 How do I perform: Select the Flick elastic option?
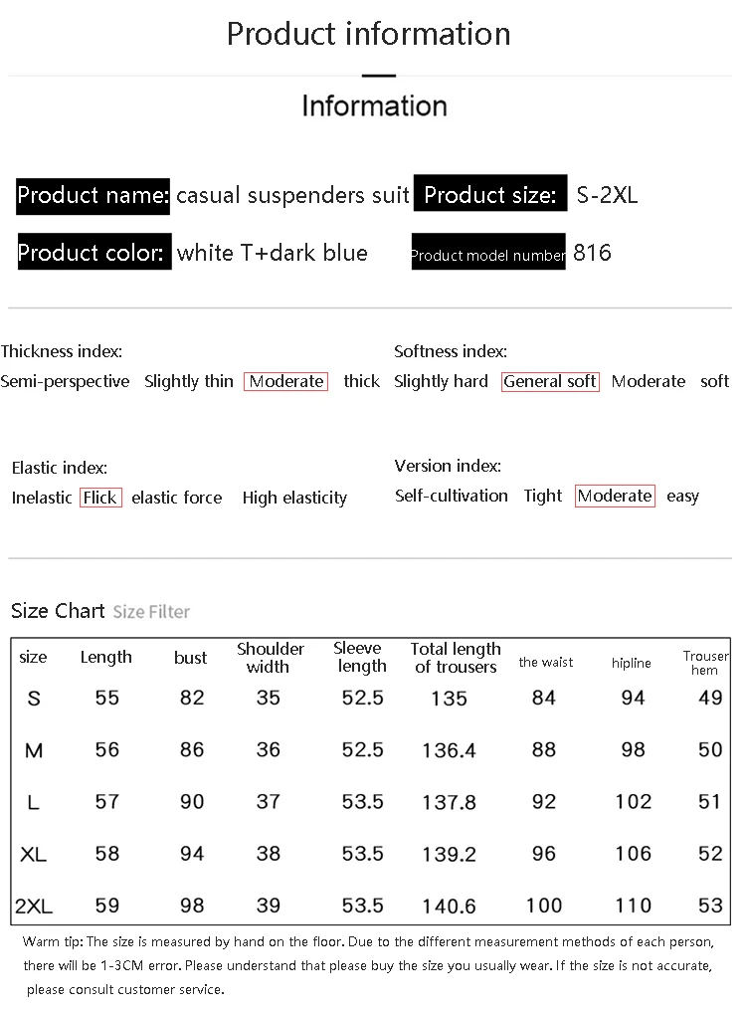point(100,498)
